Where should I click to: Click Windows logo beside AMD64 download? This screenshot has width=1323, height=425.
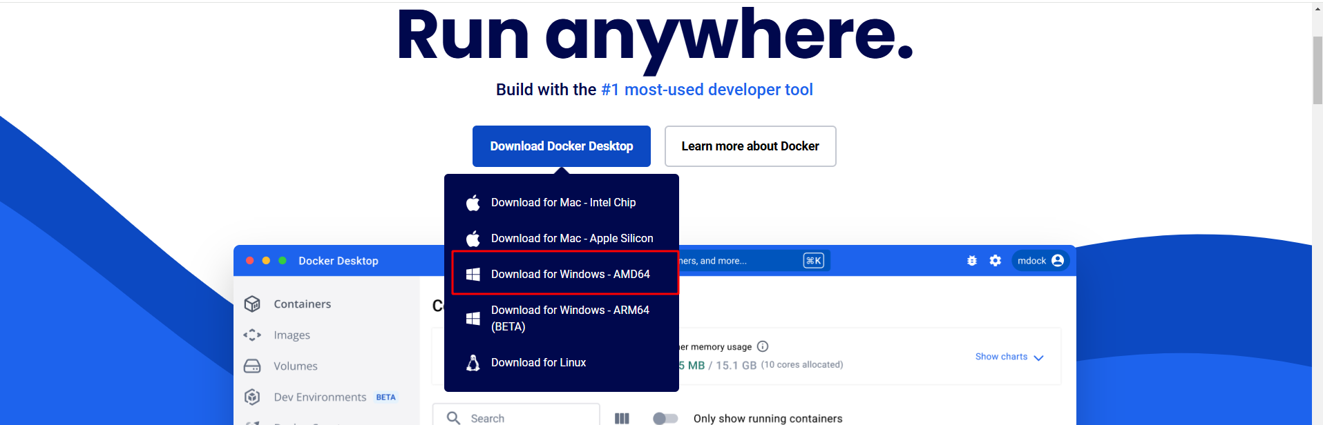click(x=473, y=275)
